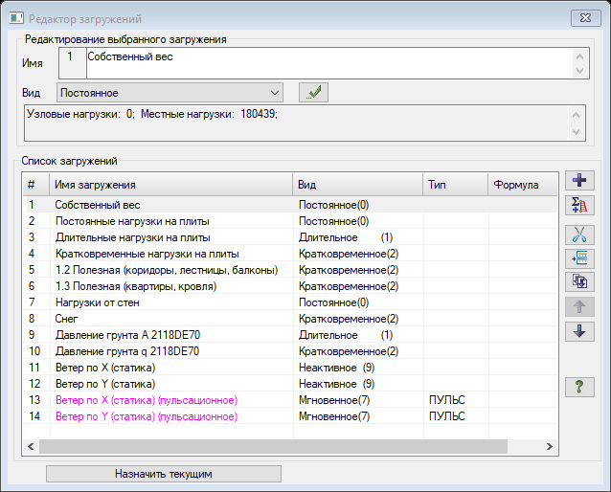The width and height of the screenshot is (611, 492).
Task: Click the insert load case row icon
Action: [x=579, y=258]
